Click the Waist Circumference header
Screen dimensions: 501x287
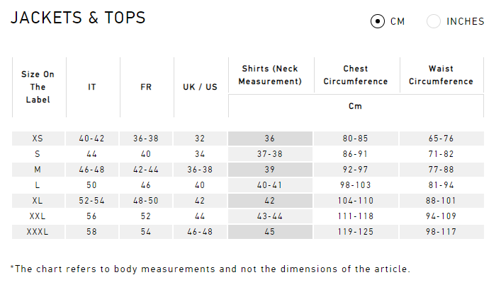441,75
